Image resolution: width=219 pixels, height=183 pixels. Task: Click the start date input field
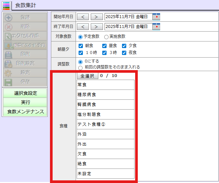click(128, 17)
